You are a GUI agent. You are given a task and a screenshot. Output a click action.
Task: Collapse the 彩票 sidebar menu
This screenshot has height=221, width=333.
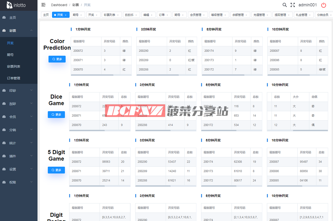(x=31, y=30)
